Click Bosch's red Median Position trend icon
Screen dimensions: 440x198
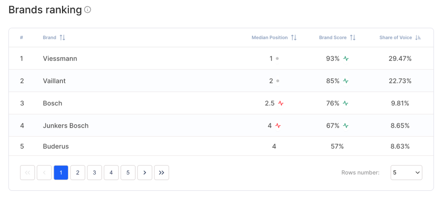pos(281,103)
